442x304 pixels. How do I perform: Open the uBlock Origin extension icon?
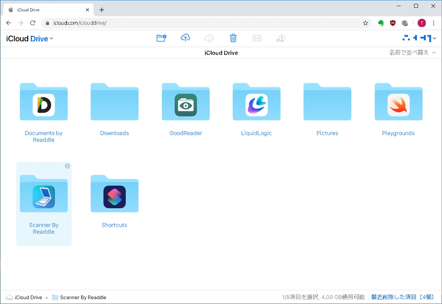393,23
